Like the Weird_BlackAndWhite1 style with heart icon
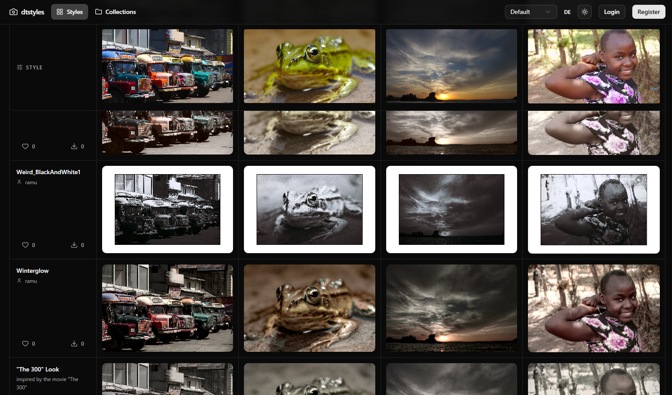This screenshot has width=672, height=395. (25, 245)
